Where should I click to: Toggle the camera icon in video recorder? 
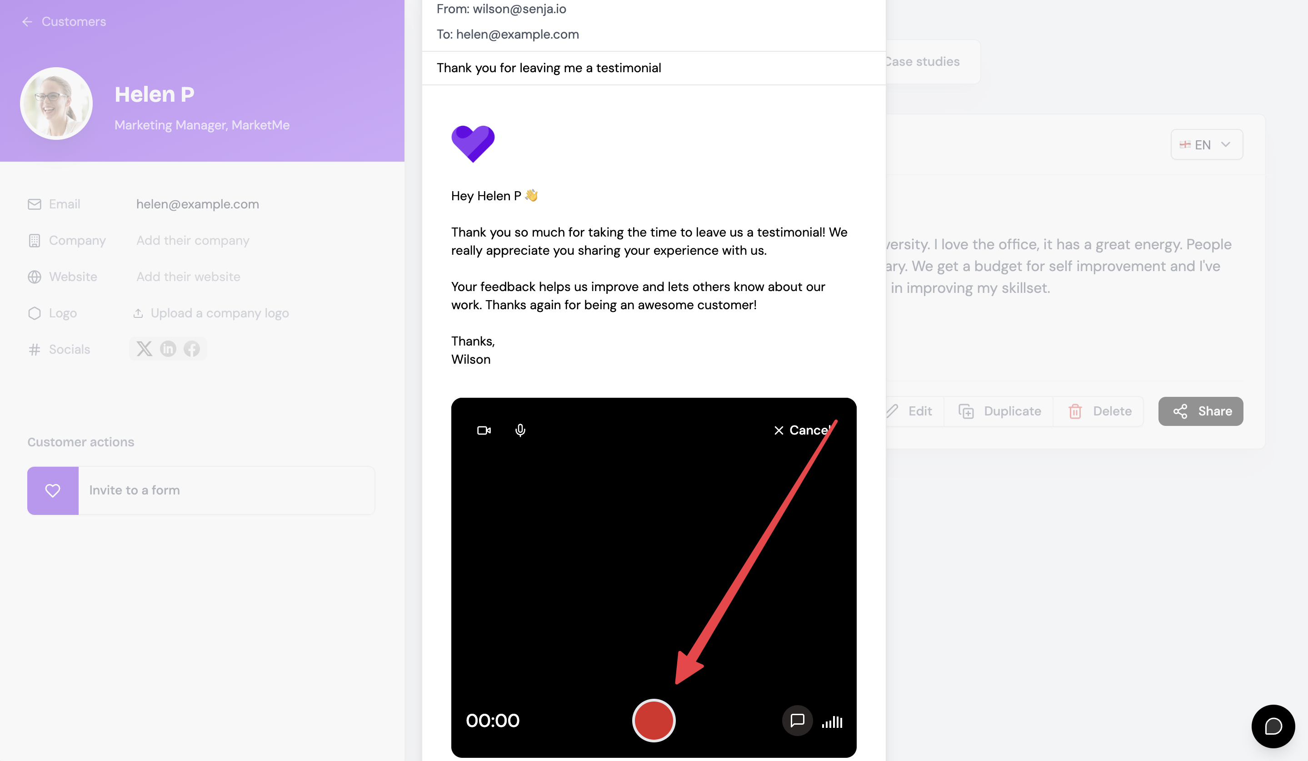(x=484, y=430)
